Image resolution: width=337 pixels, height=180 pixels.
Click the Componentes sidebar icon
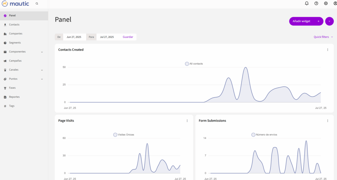click(x=5, y=52)
